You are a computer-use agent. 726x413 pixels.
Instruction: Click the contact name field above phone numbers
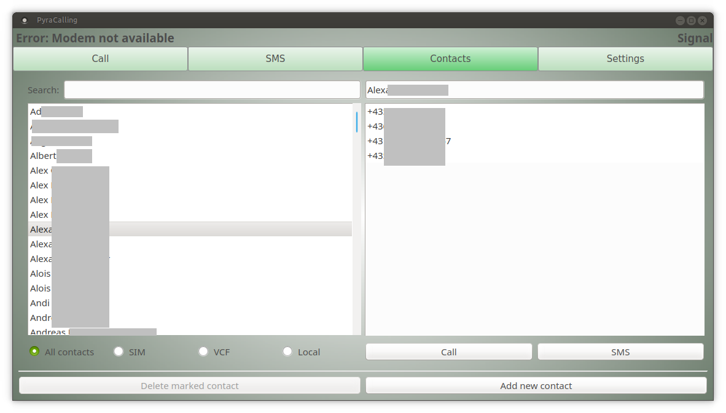[534, 90]
